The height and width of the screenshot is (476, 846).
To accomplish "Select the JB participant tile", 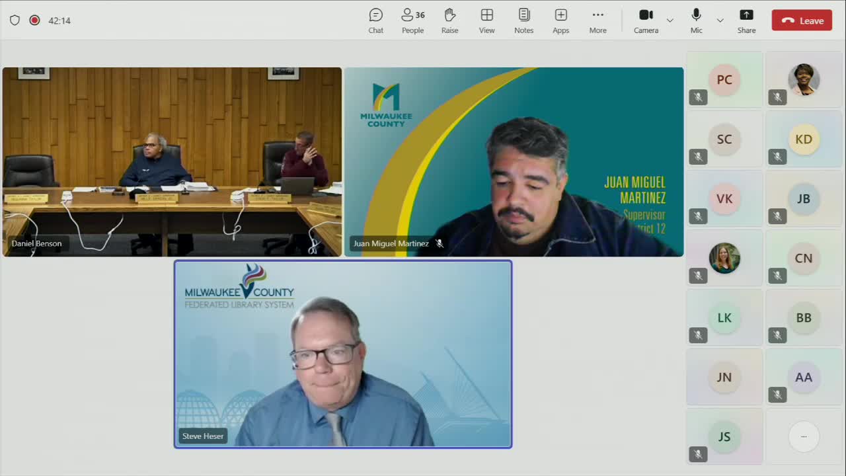I will [804, 198].
